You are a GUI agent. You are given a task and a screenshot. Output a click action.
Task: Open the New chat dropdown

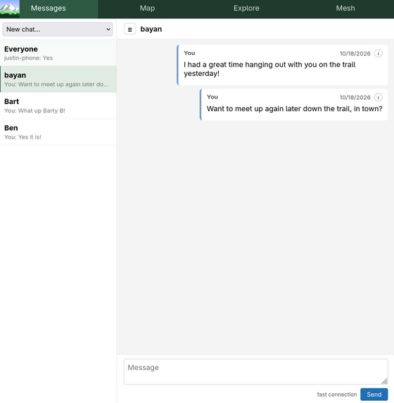click(x=58, y=30)
